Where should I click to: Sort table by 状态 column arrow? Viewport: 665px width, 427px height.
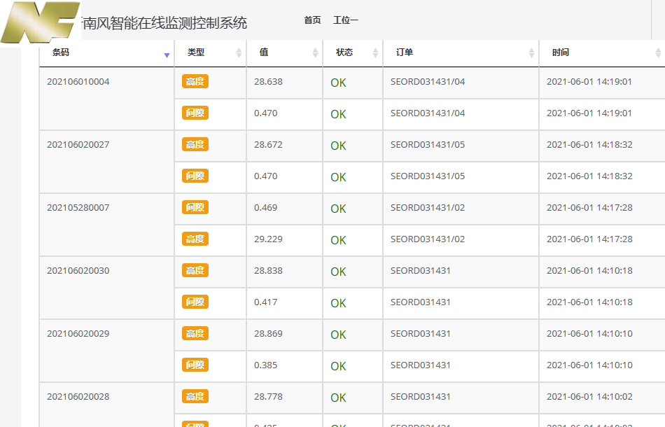pyautogui.click(x=375, y=53)
